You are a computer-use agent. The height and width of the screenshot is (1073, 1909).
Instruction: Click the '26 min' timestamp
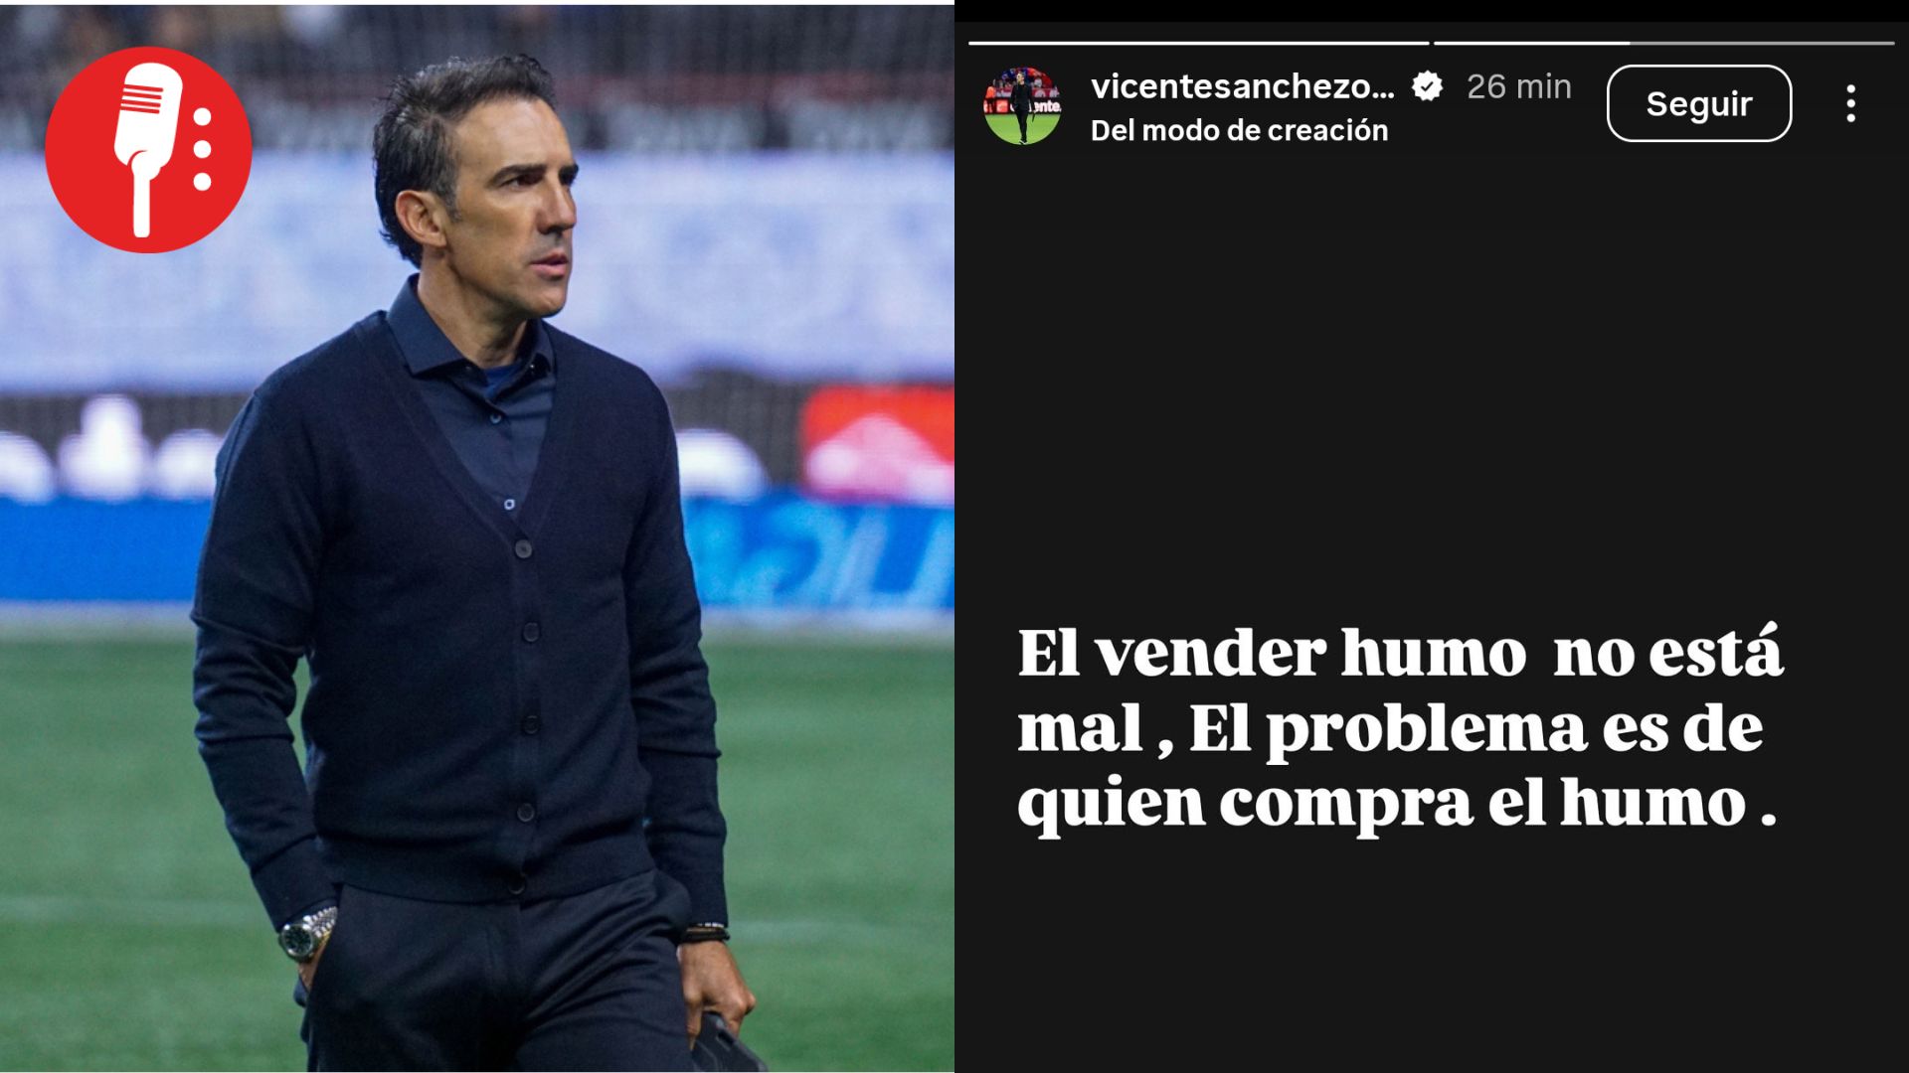pos(1519,86)
